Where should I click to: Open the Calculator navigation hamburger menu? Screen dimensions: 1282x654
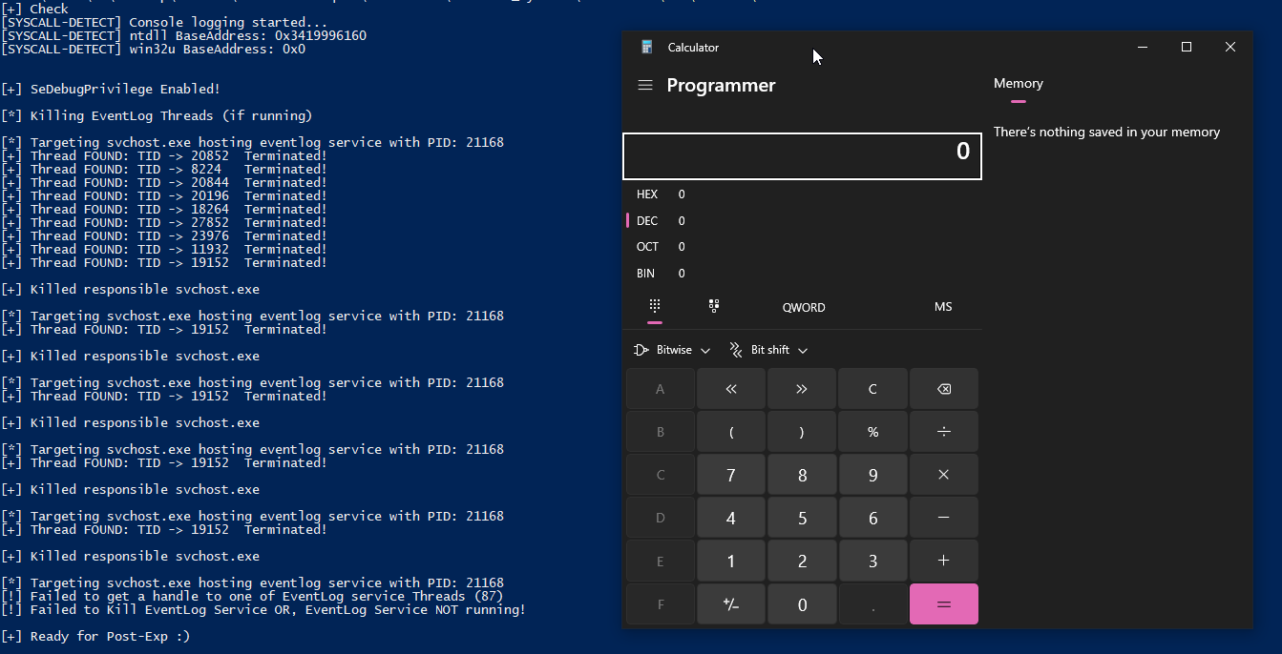point(645,85)
